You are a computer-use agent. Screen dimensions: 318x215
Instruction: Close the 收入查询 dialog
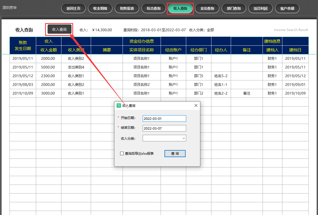pyautogui.click(x=196, y=105)
